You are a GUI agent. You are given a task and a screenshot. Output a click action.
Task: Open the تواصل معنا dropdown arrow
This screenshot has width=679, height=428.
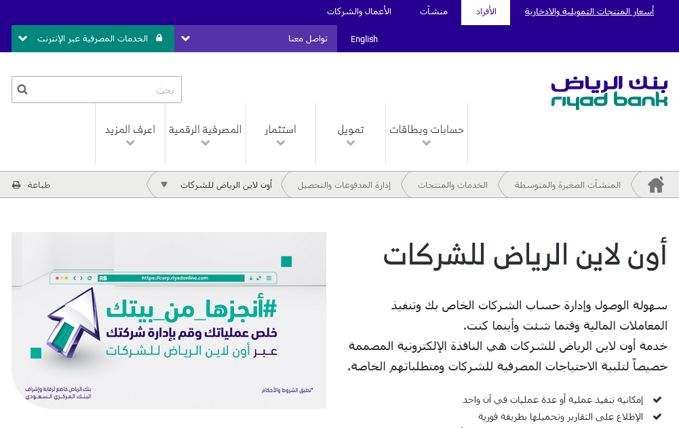pos(185,39)
